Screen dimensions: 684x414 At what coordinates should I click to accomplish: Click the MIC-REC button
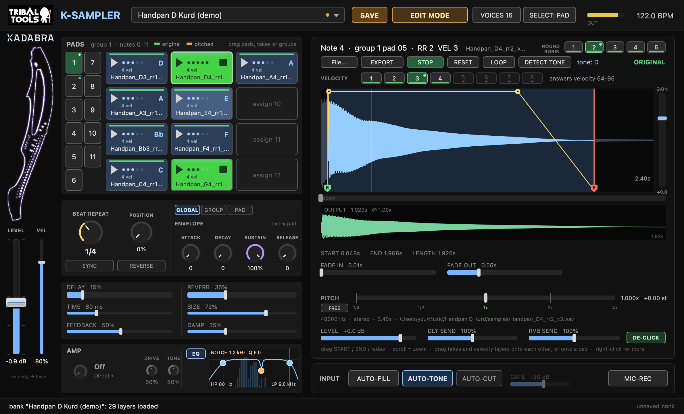pyautogui.click(x=638, y=379)
